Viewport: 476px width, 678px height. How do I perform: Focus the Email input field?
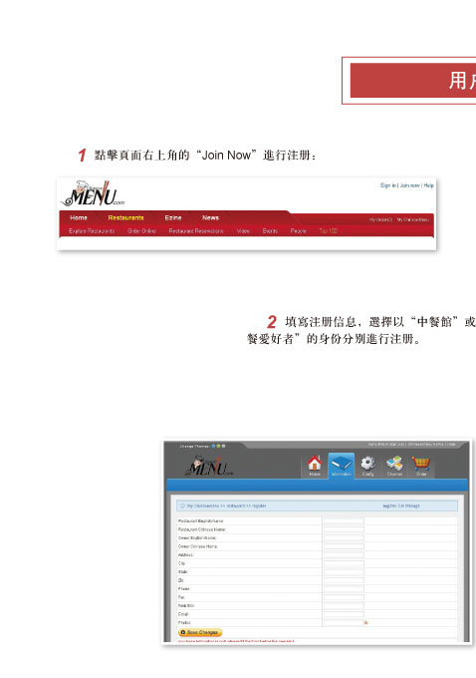(344, 614)
